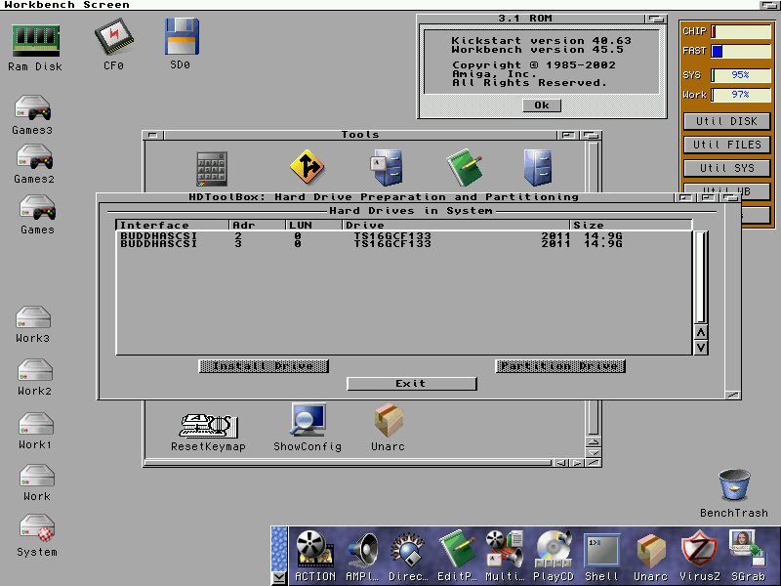
Task: Select the yellow road-sign icon in Tools
Action: [308, 166]
